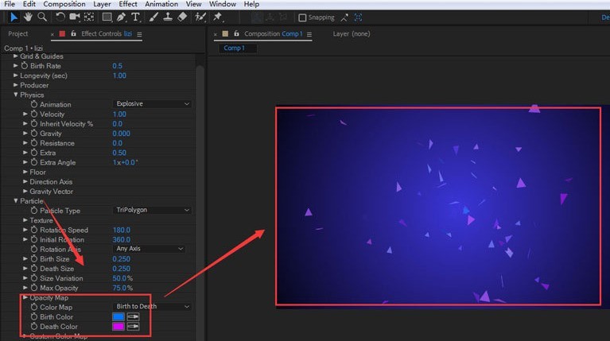Select the Brush tool
The height and width of the screenshot is (341, 610).
pyautogui.click(x=153, y=17)
